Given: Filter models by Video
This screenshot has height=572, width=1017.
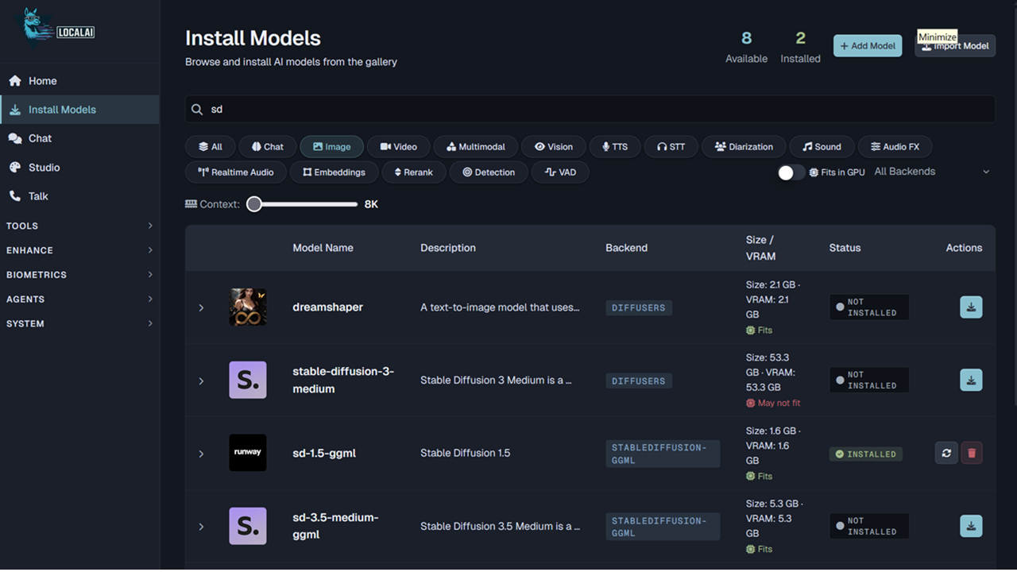Looking at the screenshot, I should pos(399,147).
